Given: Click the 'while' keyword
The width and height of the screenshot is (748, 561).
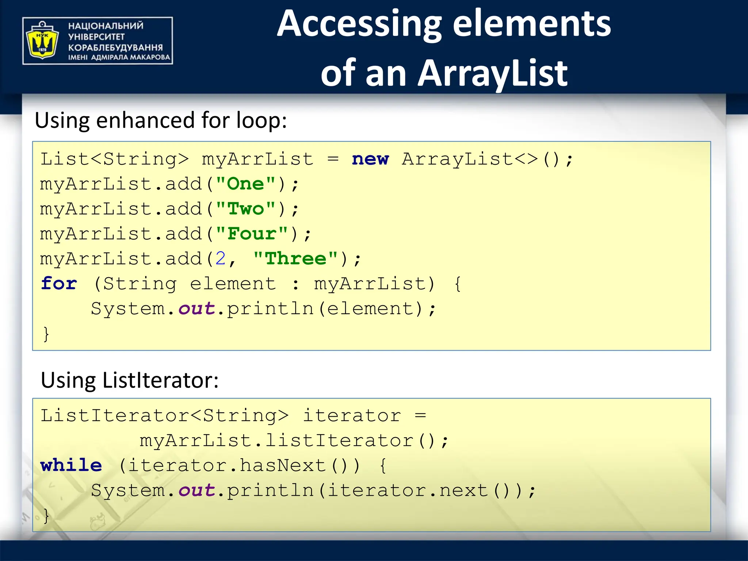Looking at the screenshot, I should pos(71,466).
